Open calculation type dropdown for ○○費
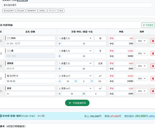 pos(76,51)
